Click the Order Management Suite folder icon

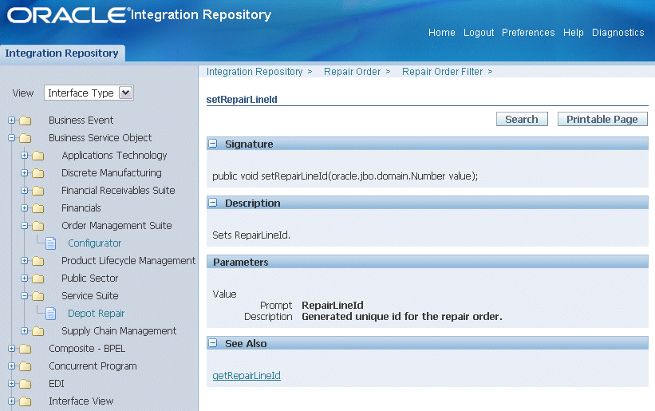(x=38, y=226)
